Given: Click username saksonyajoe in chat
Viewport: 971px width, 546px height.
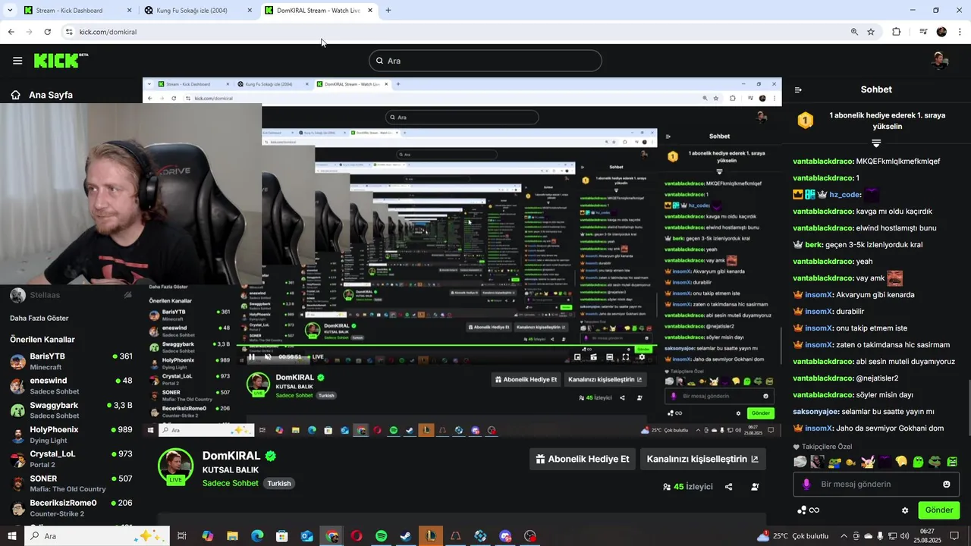Looking at the screenshot, I should [816, 412].
